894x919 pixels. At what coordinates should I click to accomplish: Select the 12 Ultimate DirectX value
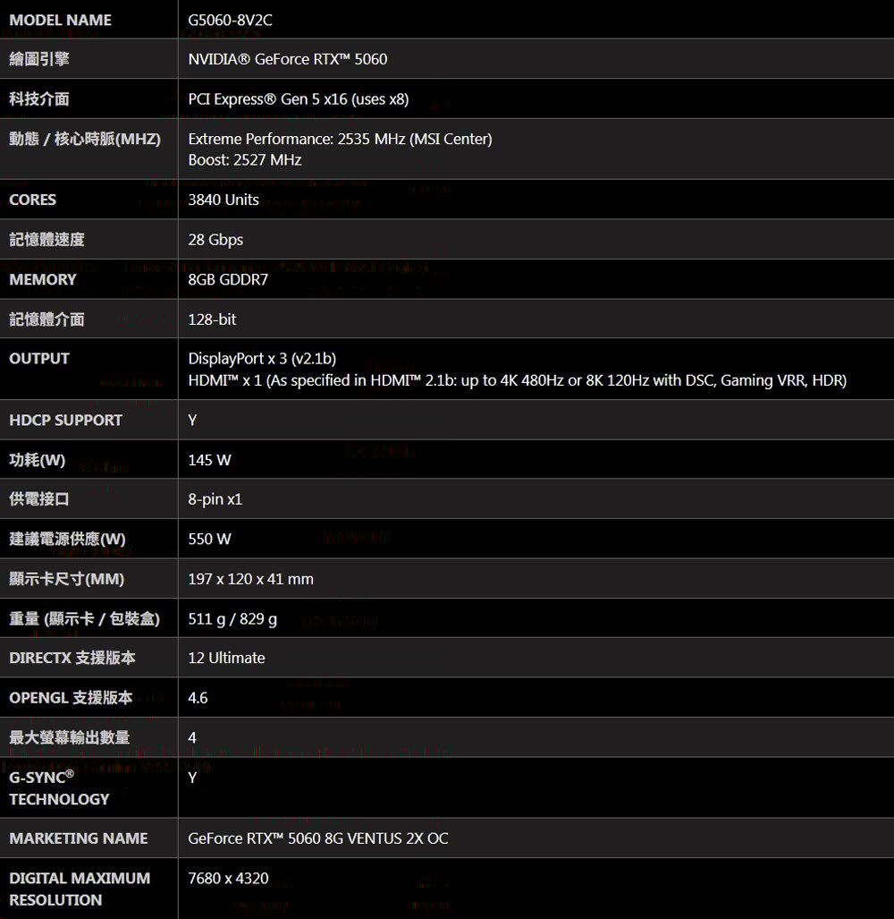(x=226, y=659)
